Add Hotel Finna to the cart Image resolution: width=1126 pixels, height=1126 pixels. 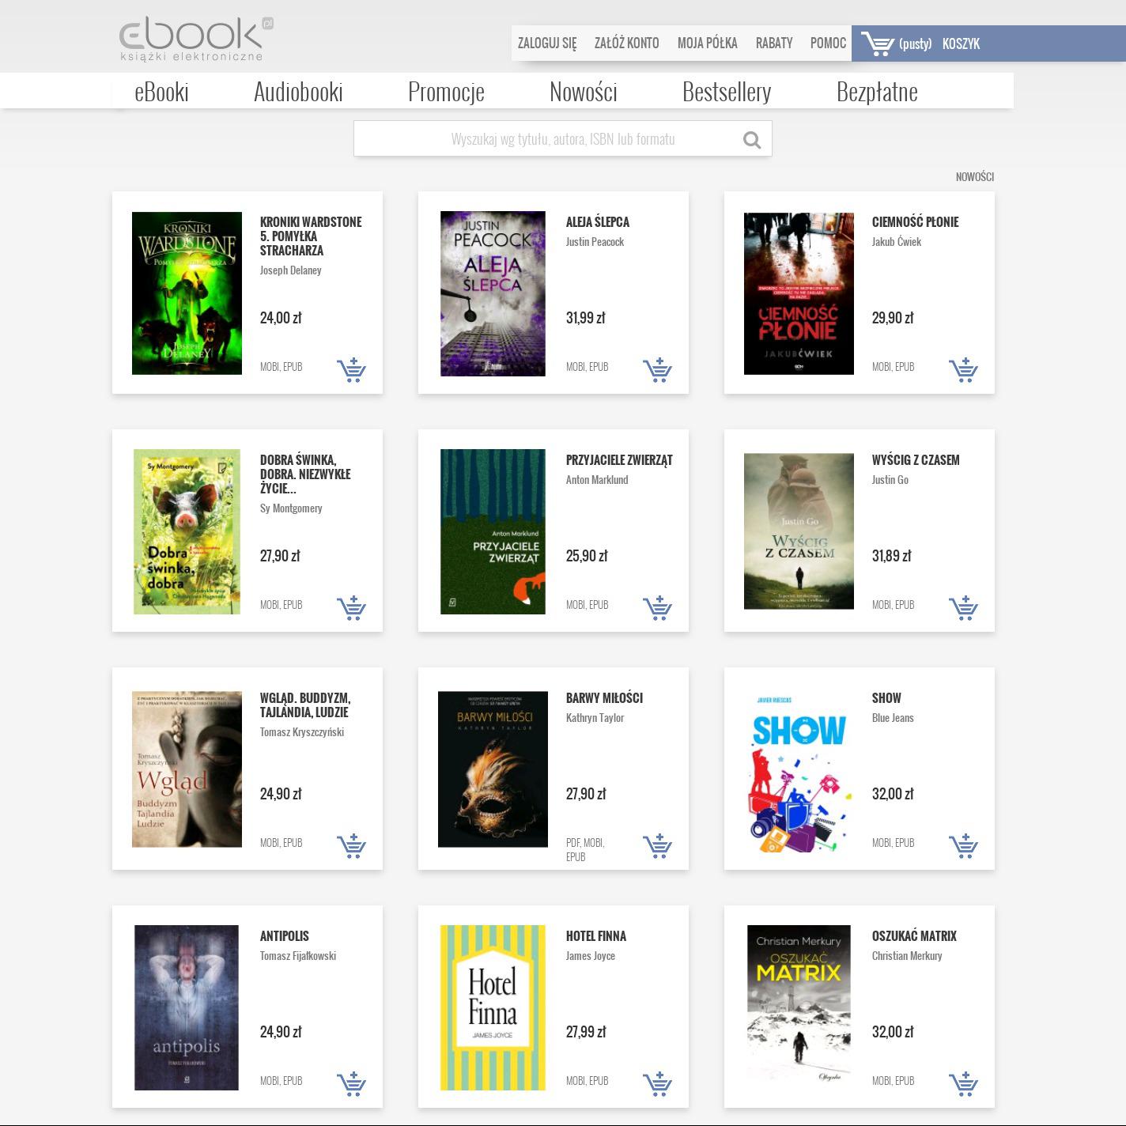tap(657, 1084)
